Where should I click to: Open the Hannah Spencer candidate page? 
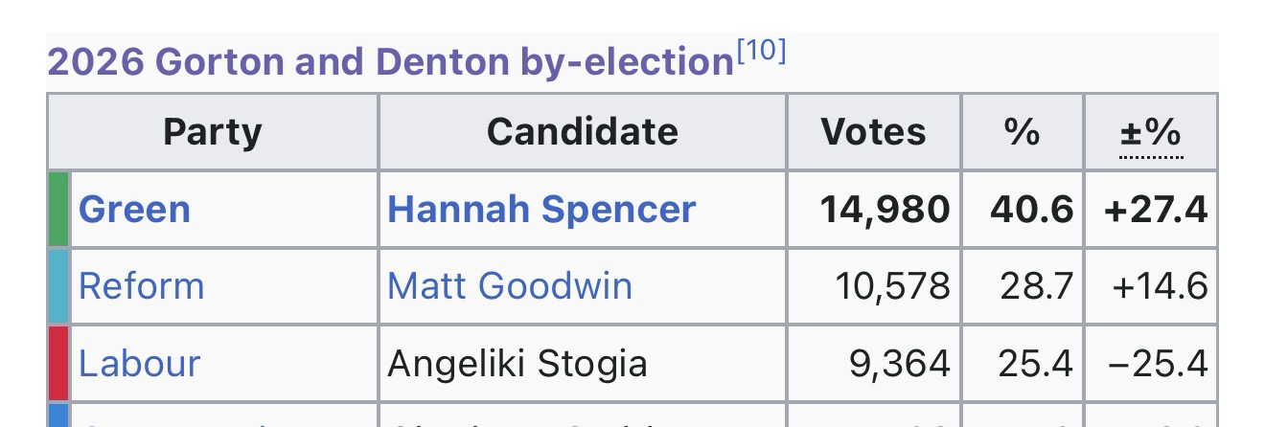(541, 210)
